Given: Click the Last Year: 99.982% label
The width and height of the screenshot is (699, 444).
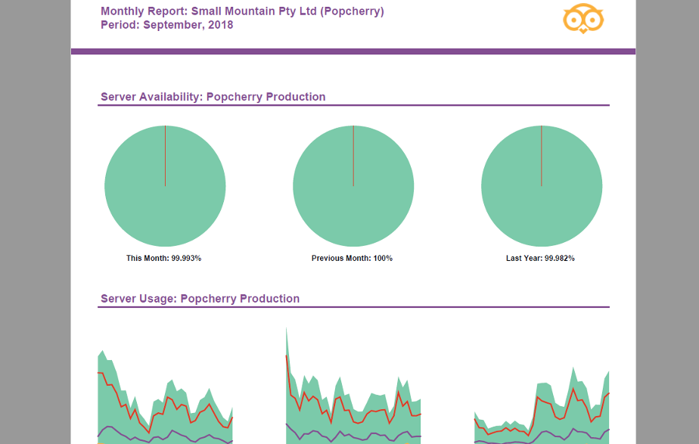Looking at the screenshot, I should (542, 257).
